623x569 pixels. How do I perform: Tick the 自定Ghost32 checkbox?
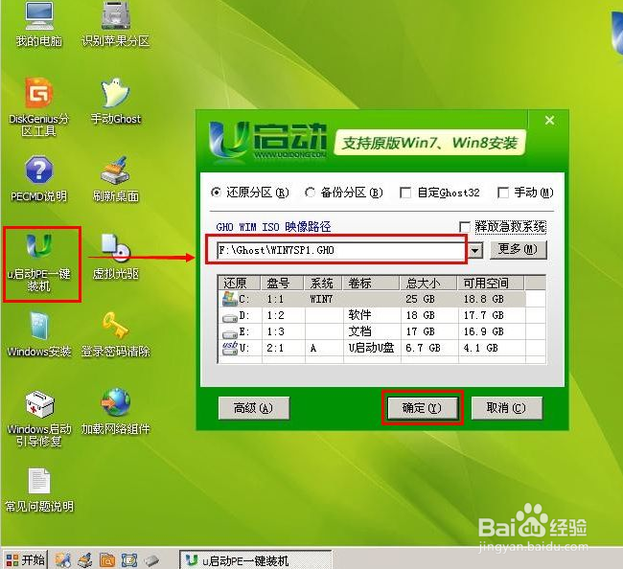(x=405, y=193)
